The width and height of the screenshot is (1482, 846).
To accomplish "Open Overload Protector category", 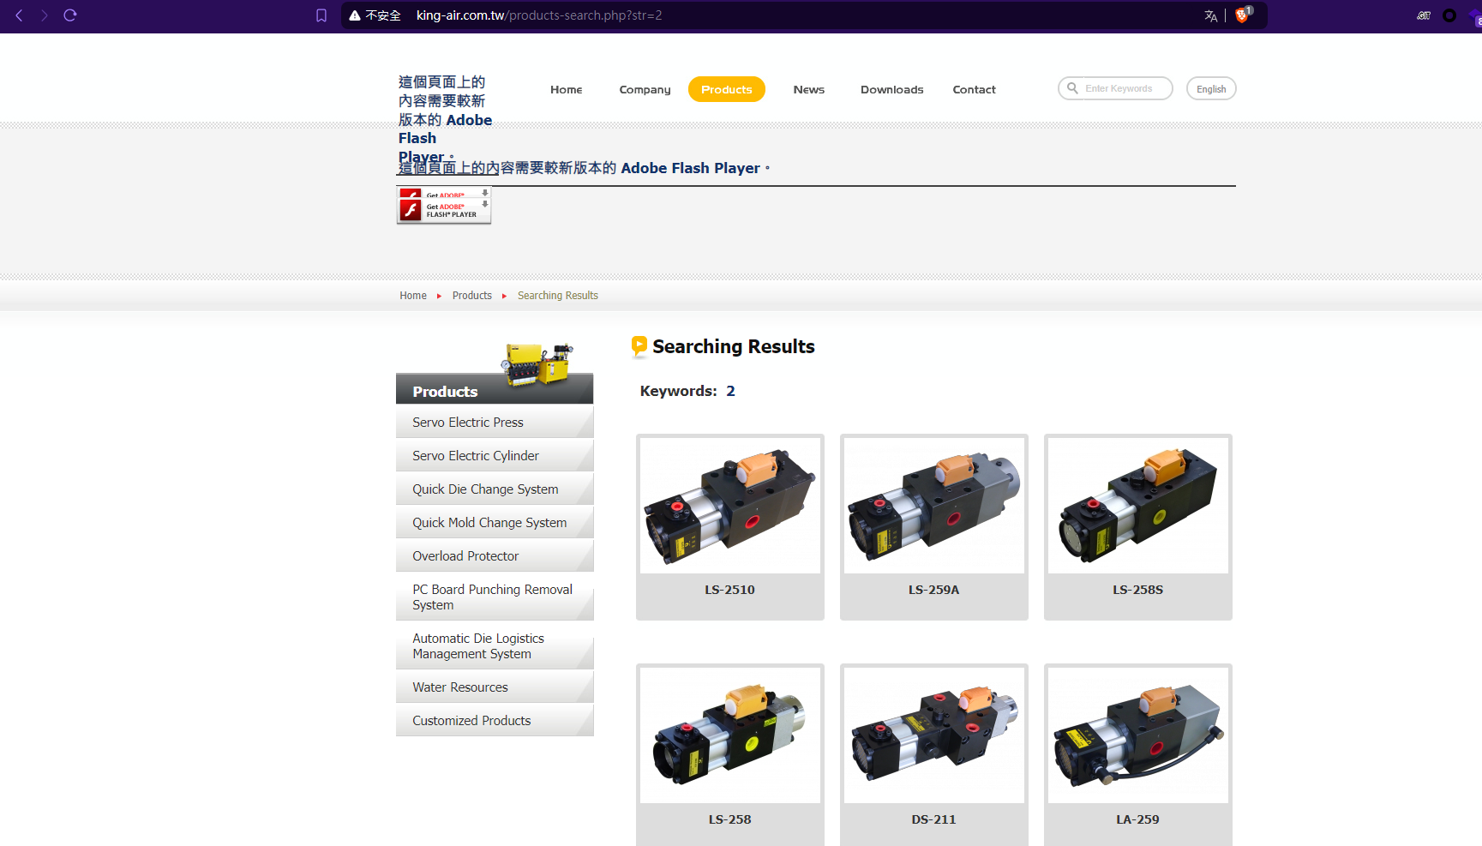I will (495, 556).
